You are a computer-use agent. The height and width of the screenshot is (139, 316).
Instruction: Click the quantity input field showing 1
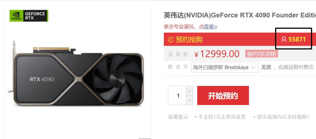[177, 96]
